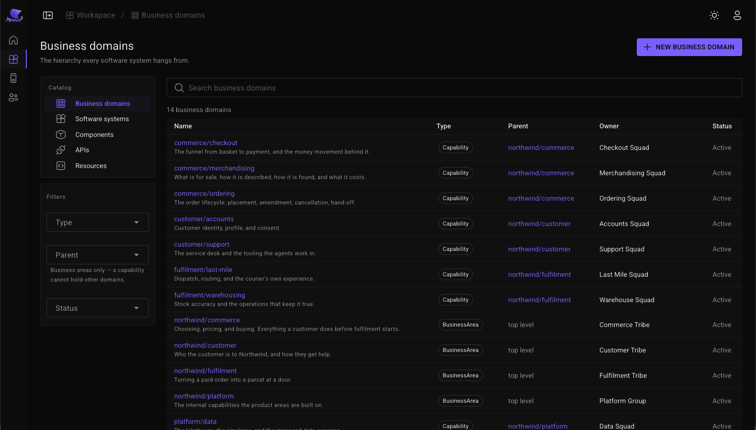Open the parent link of fulfilment/last-mile
This screenshot has width=756, height=430.
pos(540,274)
